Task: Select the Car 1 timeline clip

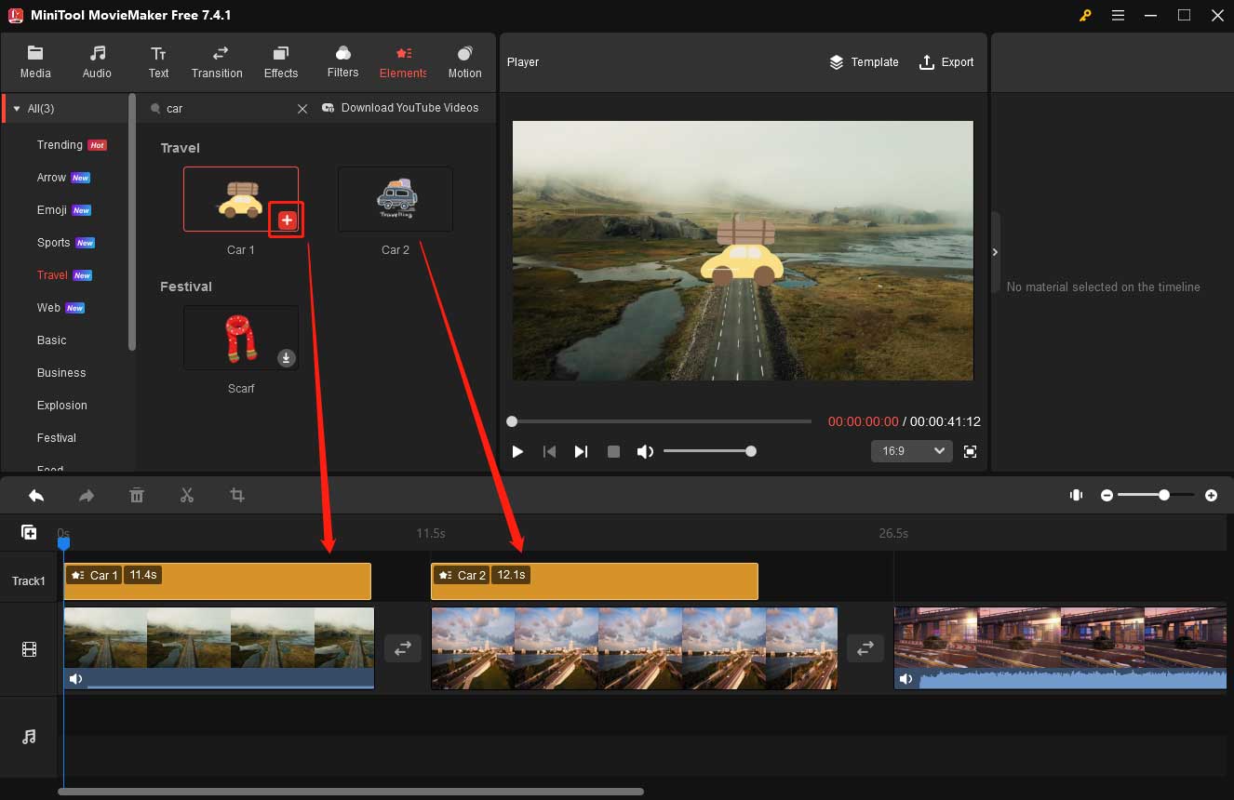Action: click(x=217, y=581)
